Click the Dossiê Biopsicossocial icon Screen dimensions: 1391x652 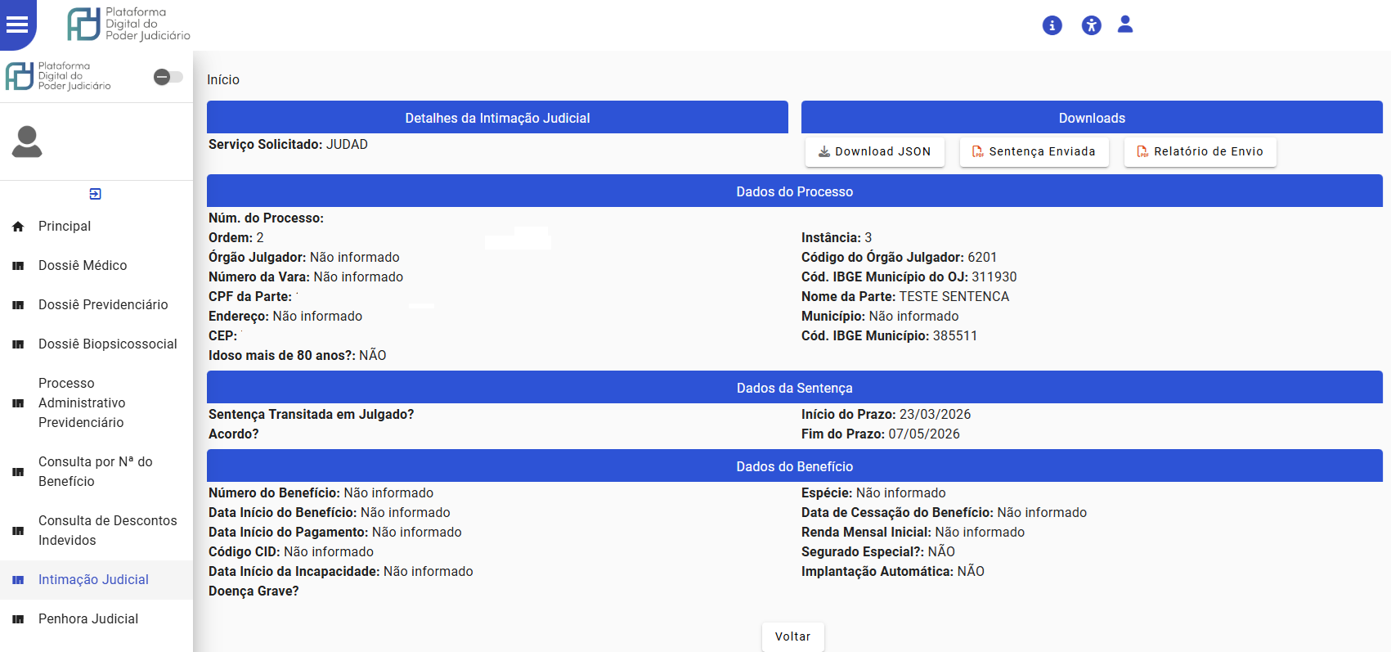click(18, 344)
